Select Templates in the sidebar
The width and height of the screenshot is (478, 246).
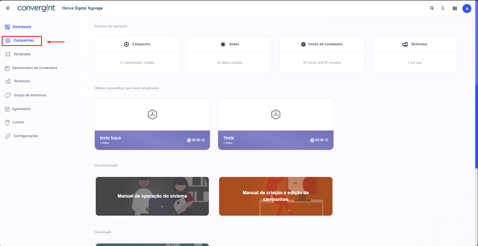22,54
